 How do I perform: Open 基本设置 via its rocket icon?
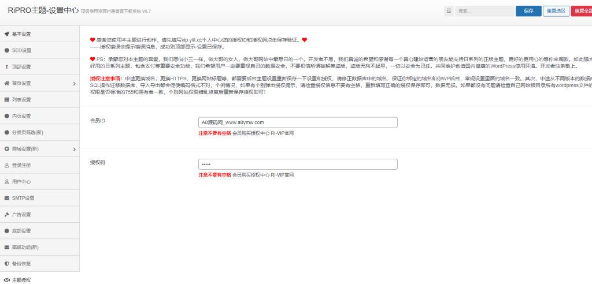point(7,34)
